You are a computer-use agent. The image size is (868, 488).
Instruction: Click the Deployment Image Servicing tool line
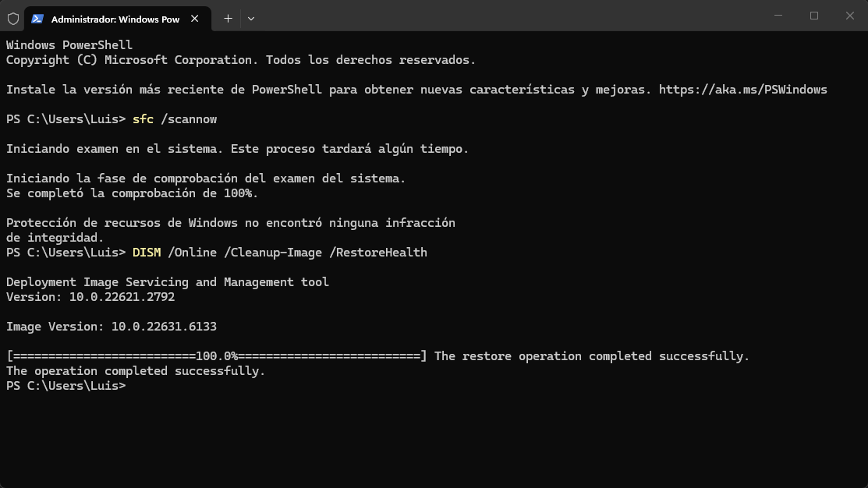[167, 282]
